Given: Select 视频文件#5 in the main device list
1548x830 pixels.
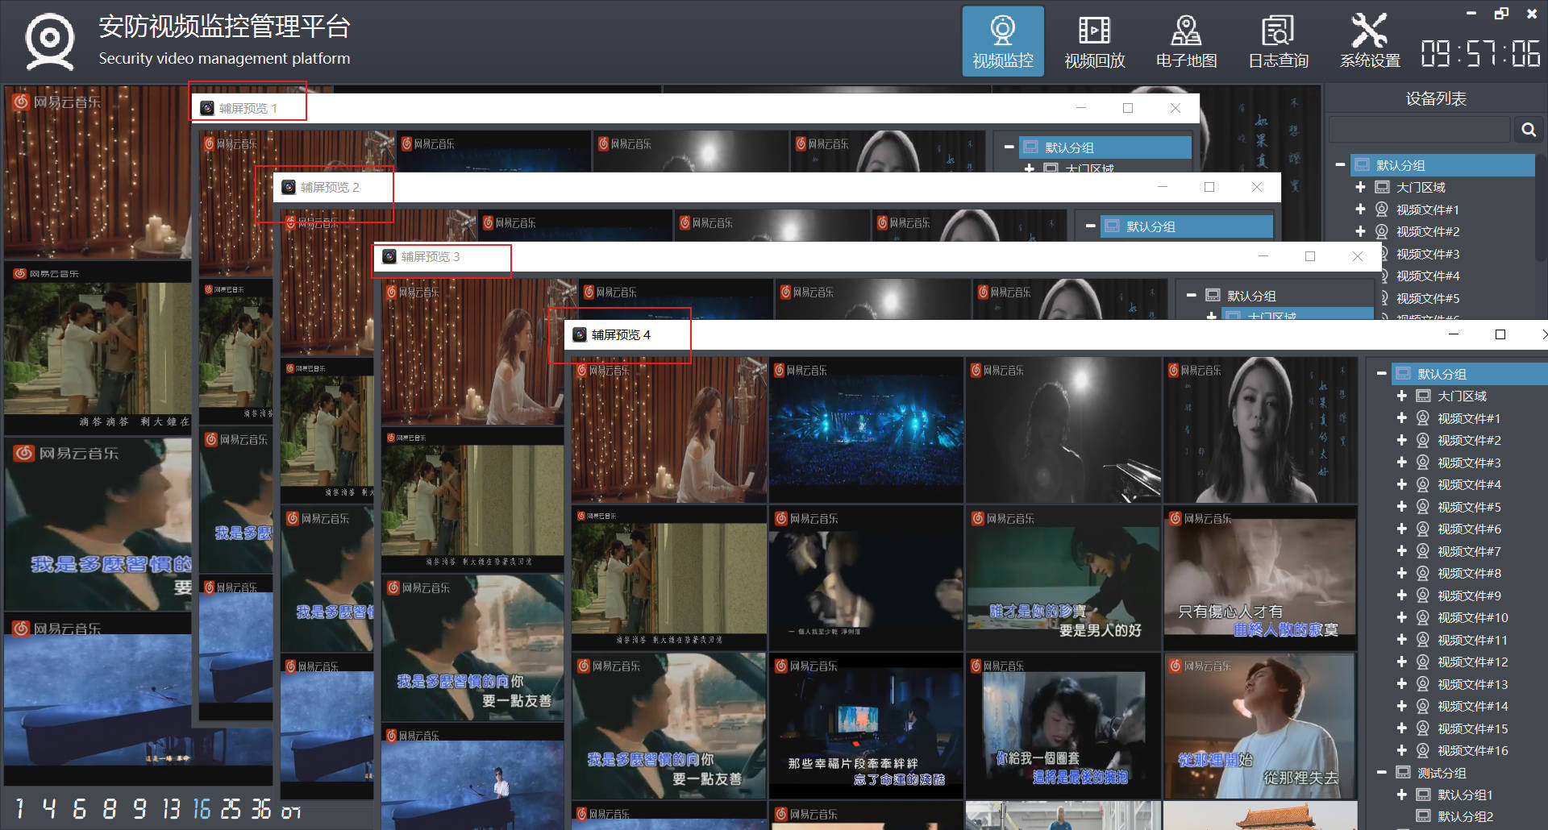Looking at the screenshot, I should click(x=1427, y=298).
